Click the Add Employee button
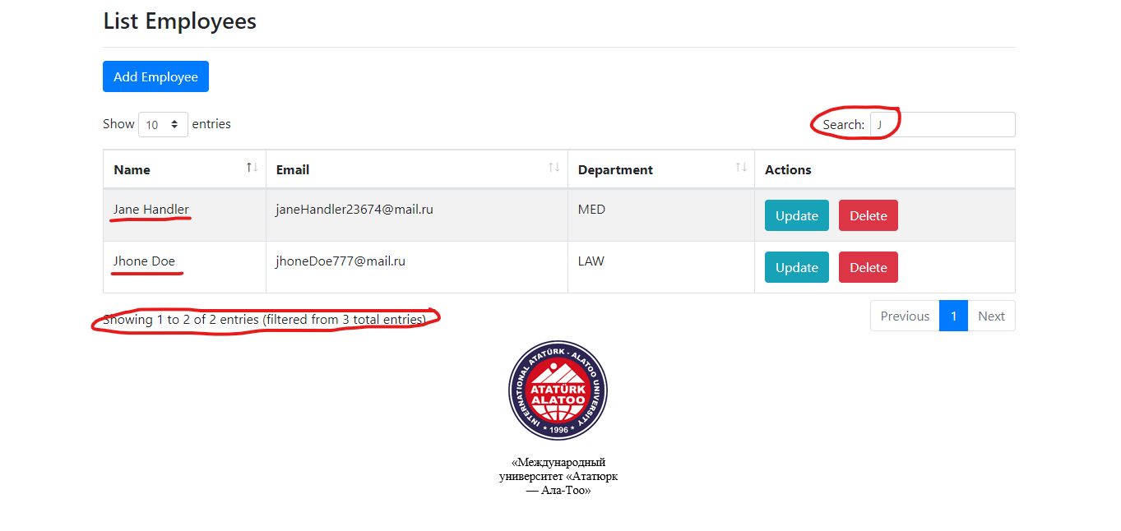 pyautogui.click(x=155, y=76)
